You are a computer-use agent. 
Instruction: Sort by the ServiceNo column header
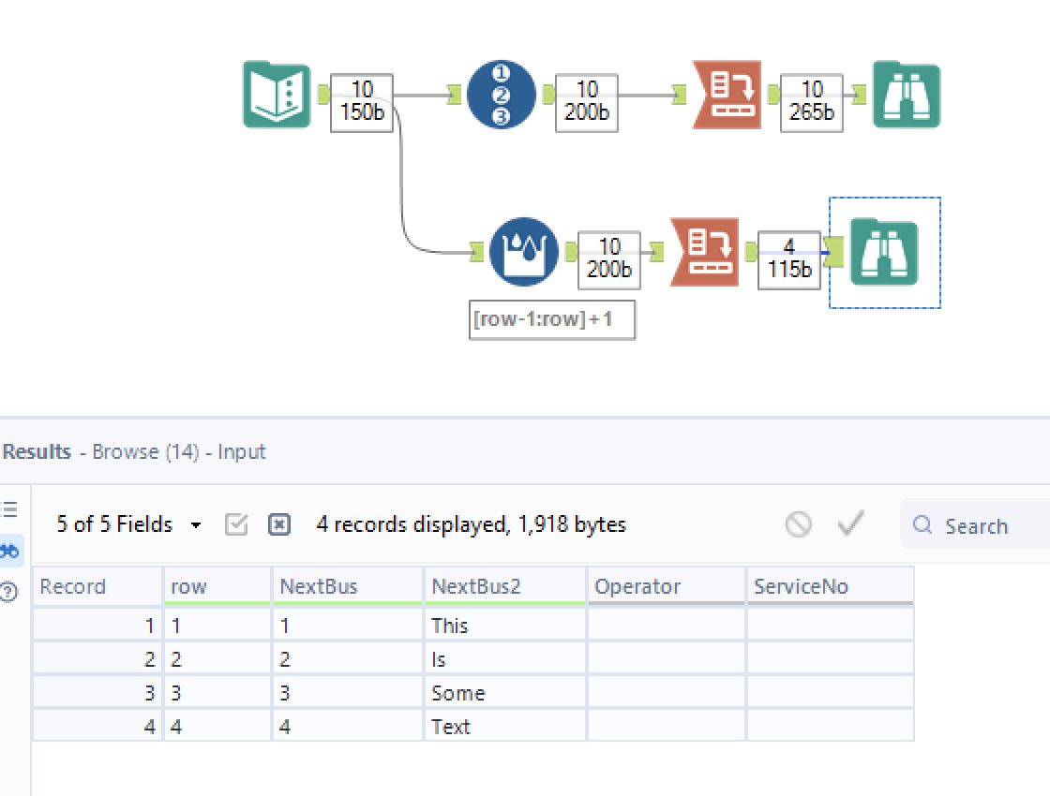(x=829, y=587)
